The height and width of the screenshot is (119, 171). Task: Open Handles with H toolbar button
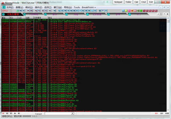click(74, 11)
